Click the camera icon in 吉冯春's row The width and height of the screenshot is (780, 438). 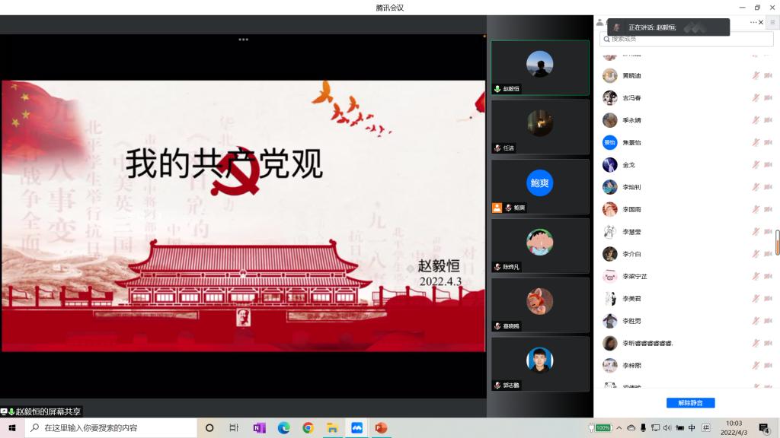click(768, 98)
